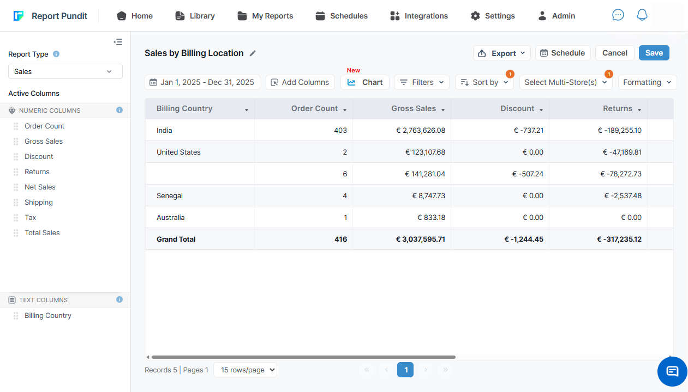Viewport: 688px width, 392px height.
Task: Open the Export dropdown
Action: [501, 53]
